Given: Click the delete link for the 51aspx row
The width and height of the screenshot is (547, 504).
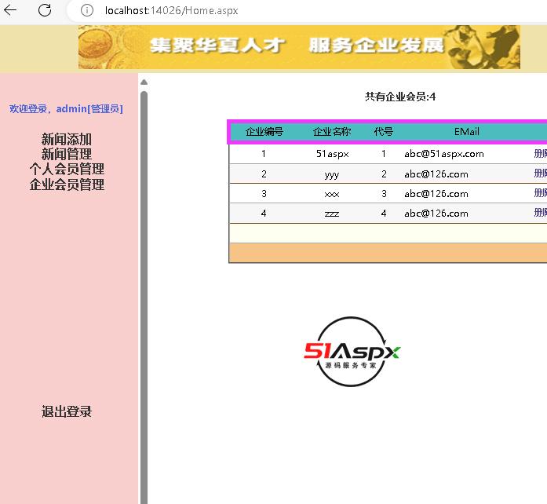Looking at the screenshot, I should (540, 154).
